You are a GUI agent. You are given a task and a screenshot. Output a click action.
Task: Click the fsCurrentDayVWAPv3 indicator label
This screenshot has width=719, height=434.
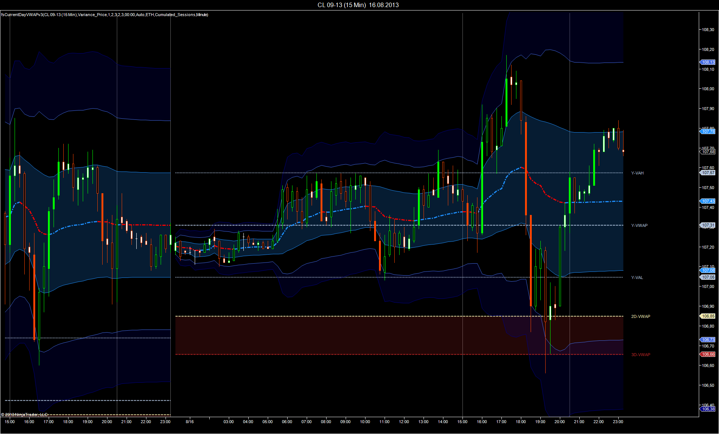tap(104, 15)
